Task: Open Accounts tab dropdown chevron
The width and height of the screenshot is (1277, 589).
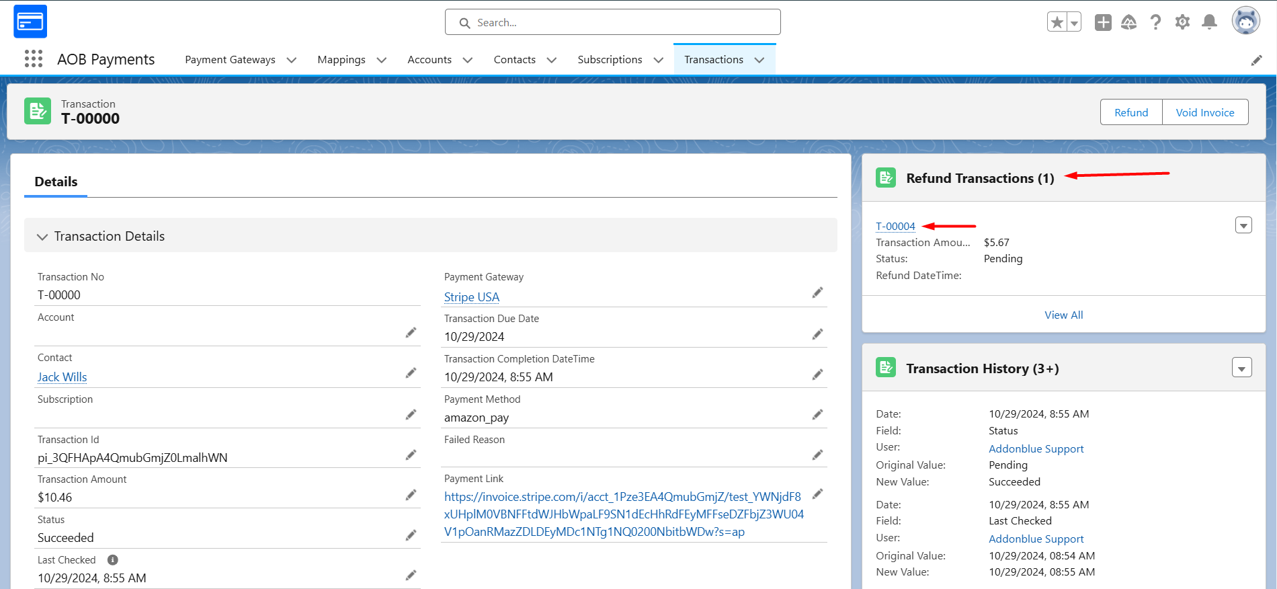Action: 468,60
